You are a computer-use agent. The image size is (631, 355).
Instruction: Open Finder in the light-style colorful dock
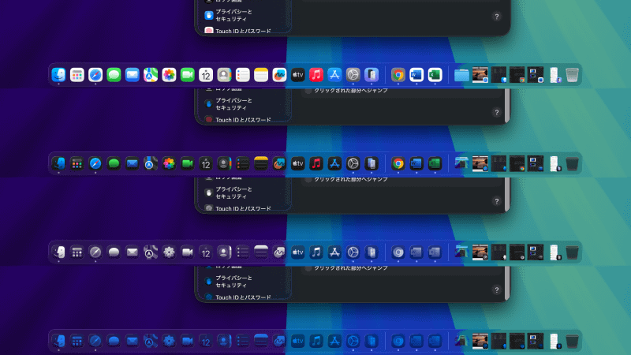(x=58, y=74)
